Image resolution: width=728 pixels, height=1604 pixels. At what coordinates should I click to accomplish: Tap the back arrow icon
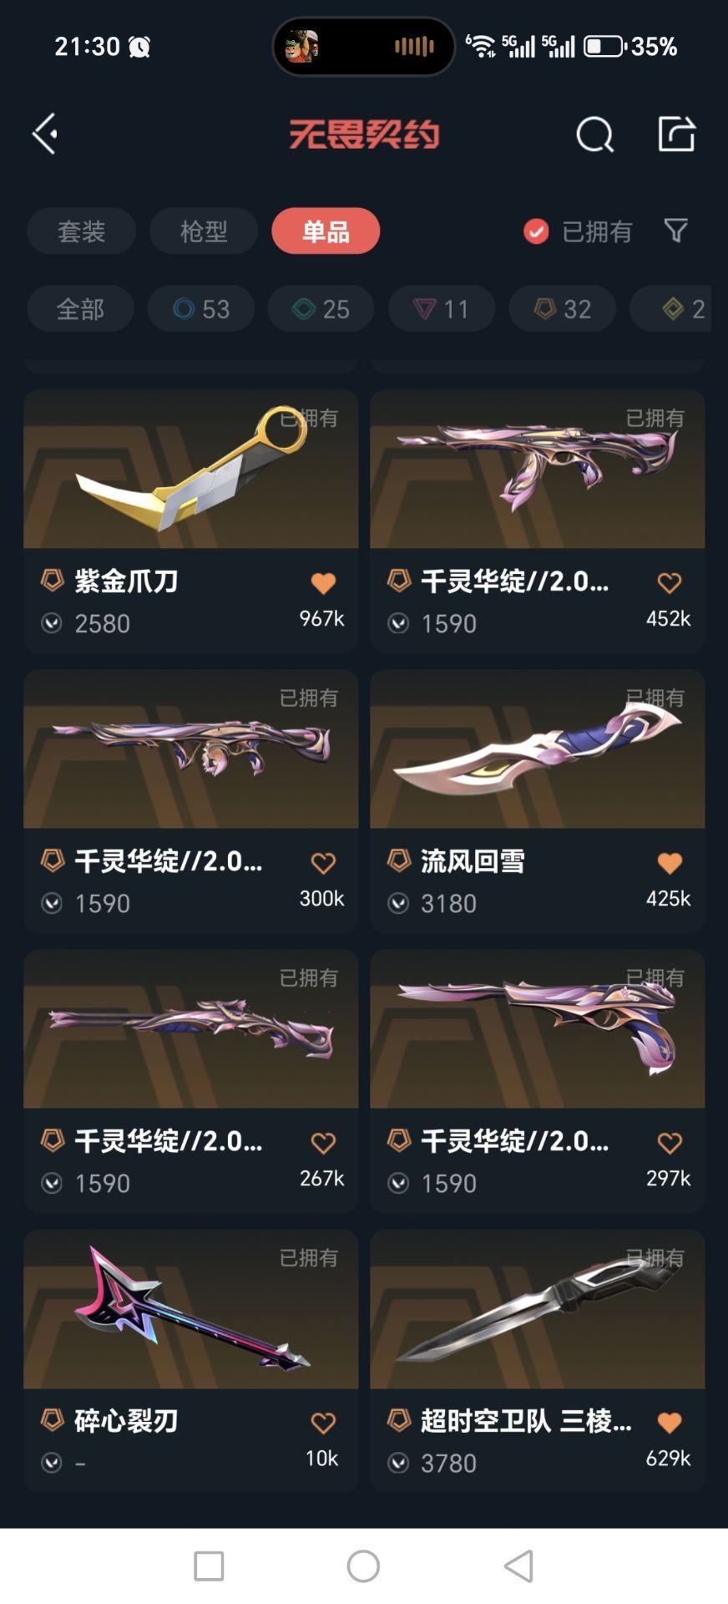click(x=44, y=134)
